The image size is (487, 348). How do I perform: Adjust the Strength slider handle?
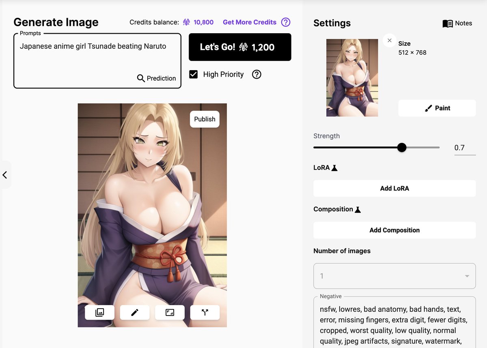coord(402,148)
